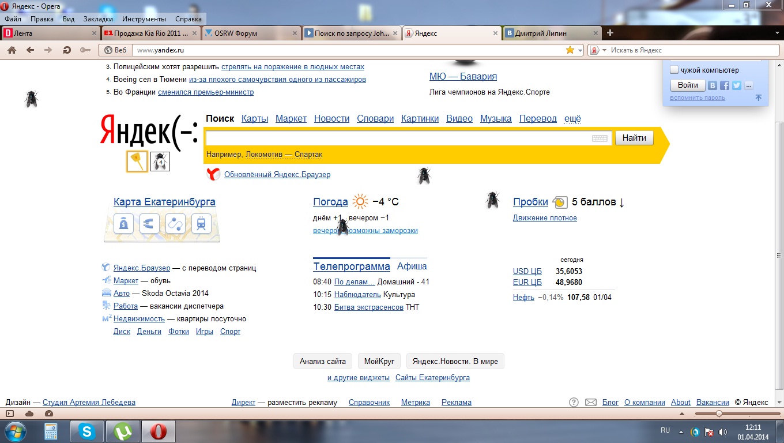This screenshot has height=443, width=784.
Task: Open the Инструменты menu
Action: [x=144, y=18]
